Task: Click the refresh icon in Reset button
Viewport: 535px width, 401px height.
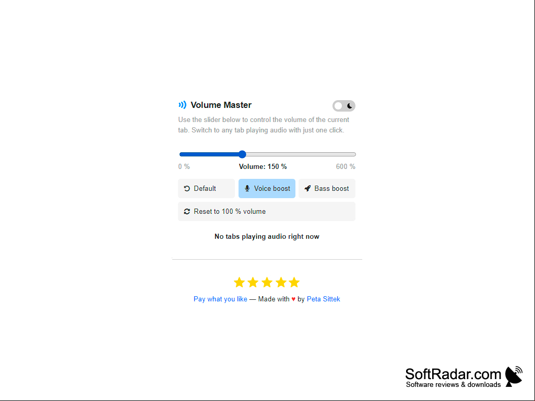Action: (187, 211)
